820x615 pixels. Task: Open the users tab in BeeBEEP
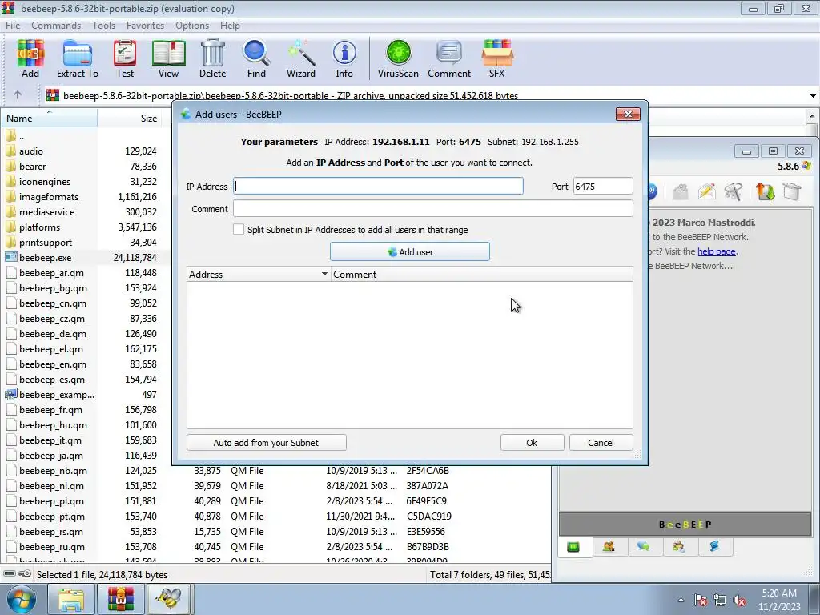609,546
